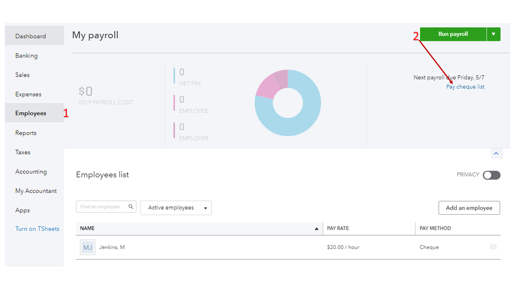Screen dimensions: 515x290
Task: Collapse the payroll summary panel
Action: pyautogui.click(x=495, y=153)
